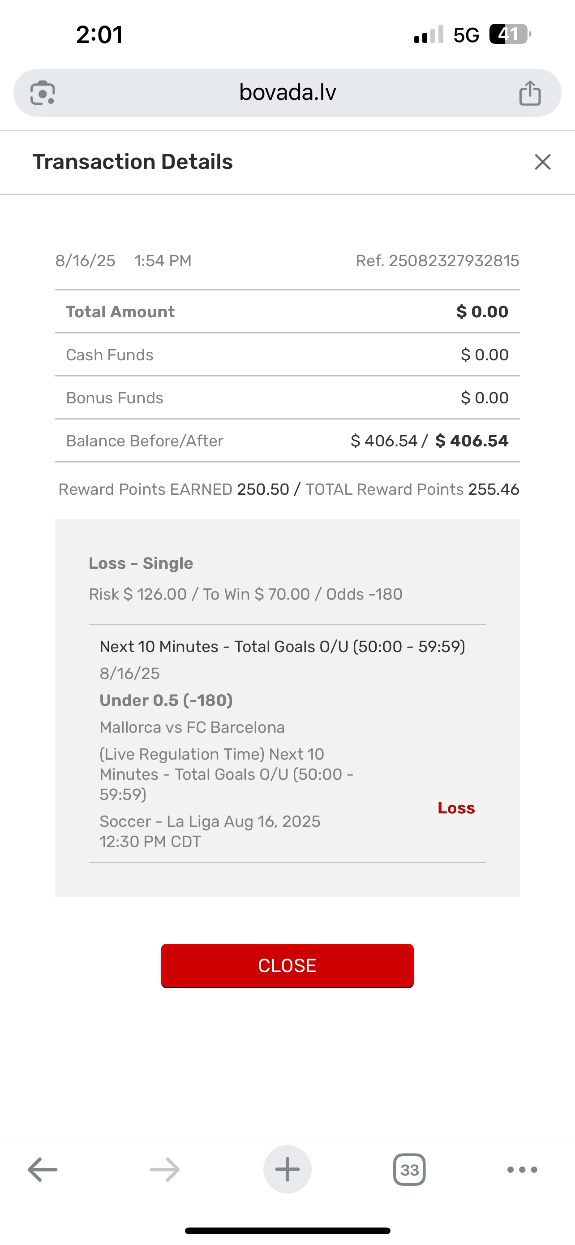Close Transaction Details with the X icon
The height and width of the screenshot is (1245, 575).
pos(543,162)
